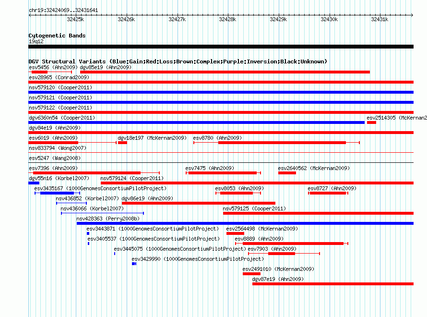Open esv2564498 (McKernan2009) variant label
Screen dimensions: 427x317
[x=262, y=229]
